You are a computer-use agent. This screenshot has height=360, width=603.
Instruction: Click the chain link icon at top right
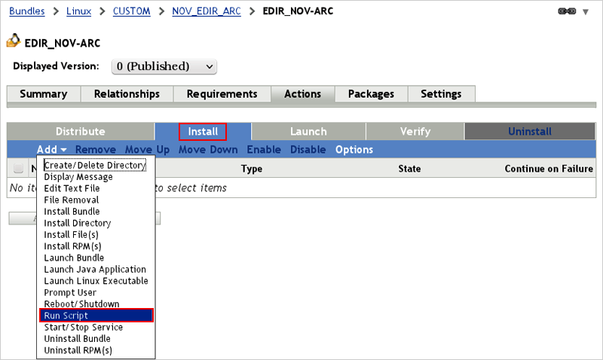point(566,12)
